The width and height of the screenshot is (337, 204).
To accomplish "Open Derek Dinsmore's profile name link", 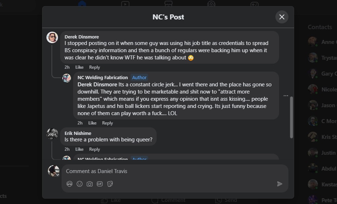I will pyautogui.click(x=81, y=37).
